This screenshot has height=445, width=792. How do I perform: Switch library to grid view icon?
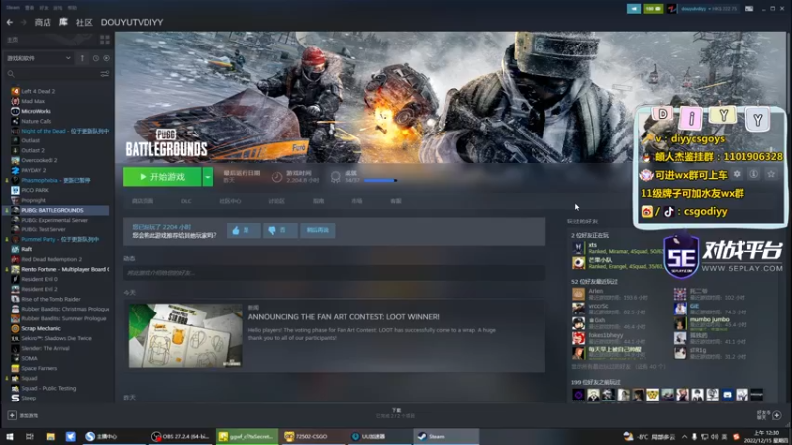105,40
